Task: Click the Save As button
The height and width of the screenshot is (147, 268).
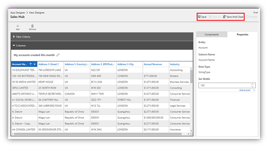Action: coord(215,17)
